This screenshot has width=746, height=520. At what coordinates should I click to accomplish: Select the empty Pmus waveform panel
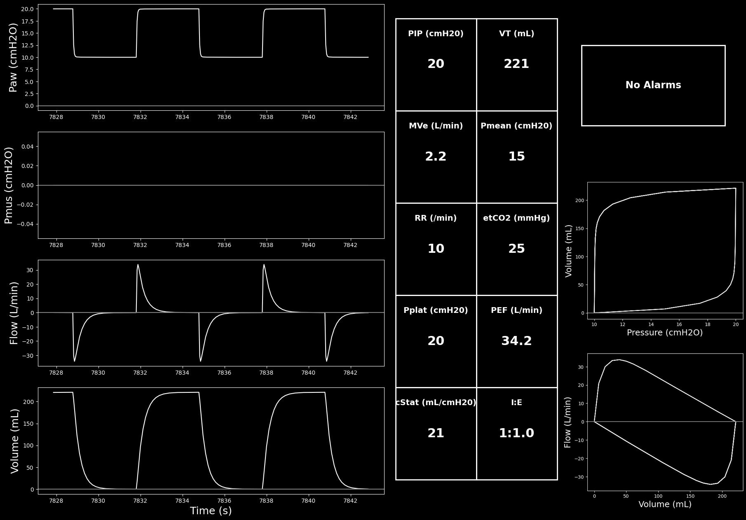point(211,185)
